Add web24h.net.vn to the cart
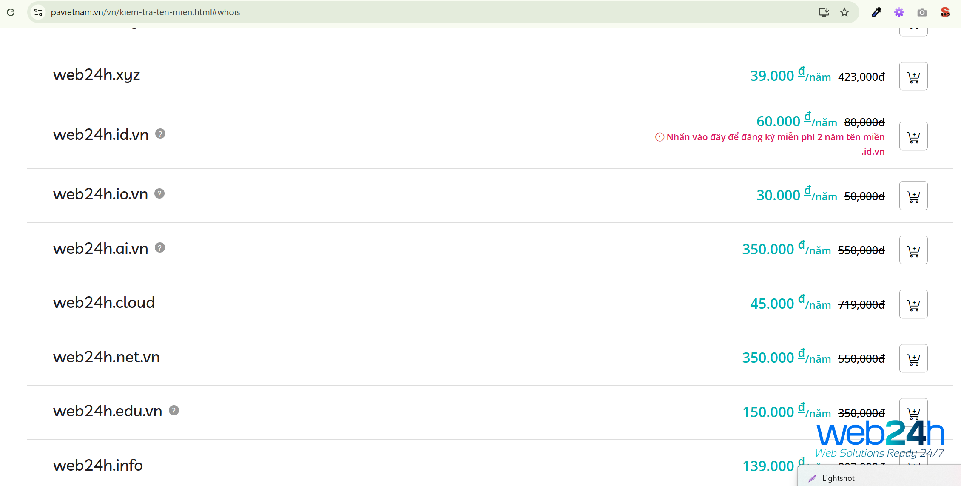The image size is (961, 486). (913, 358)
